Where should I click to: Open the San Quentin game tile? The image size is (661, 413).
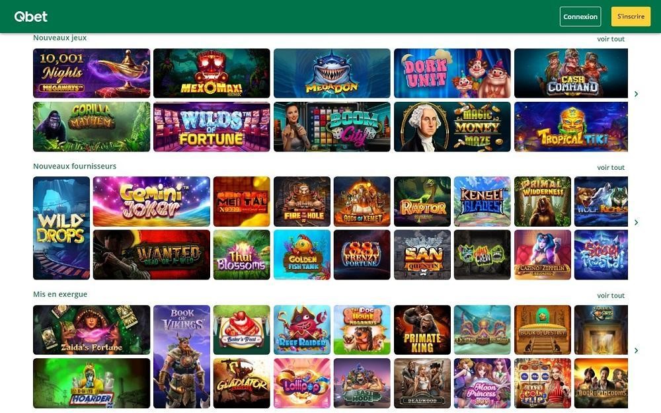[x=422, y=254]
